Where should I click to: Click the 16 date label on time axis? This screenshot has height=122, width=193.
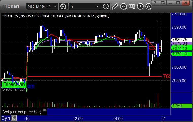27,119
